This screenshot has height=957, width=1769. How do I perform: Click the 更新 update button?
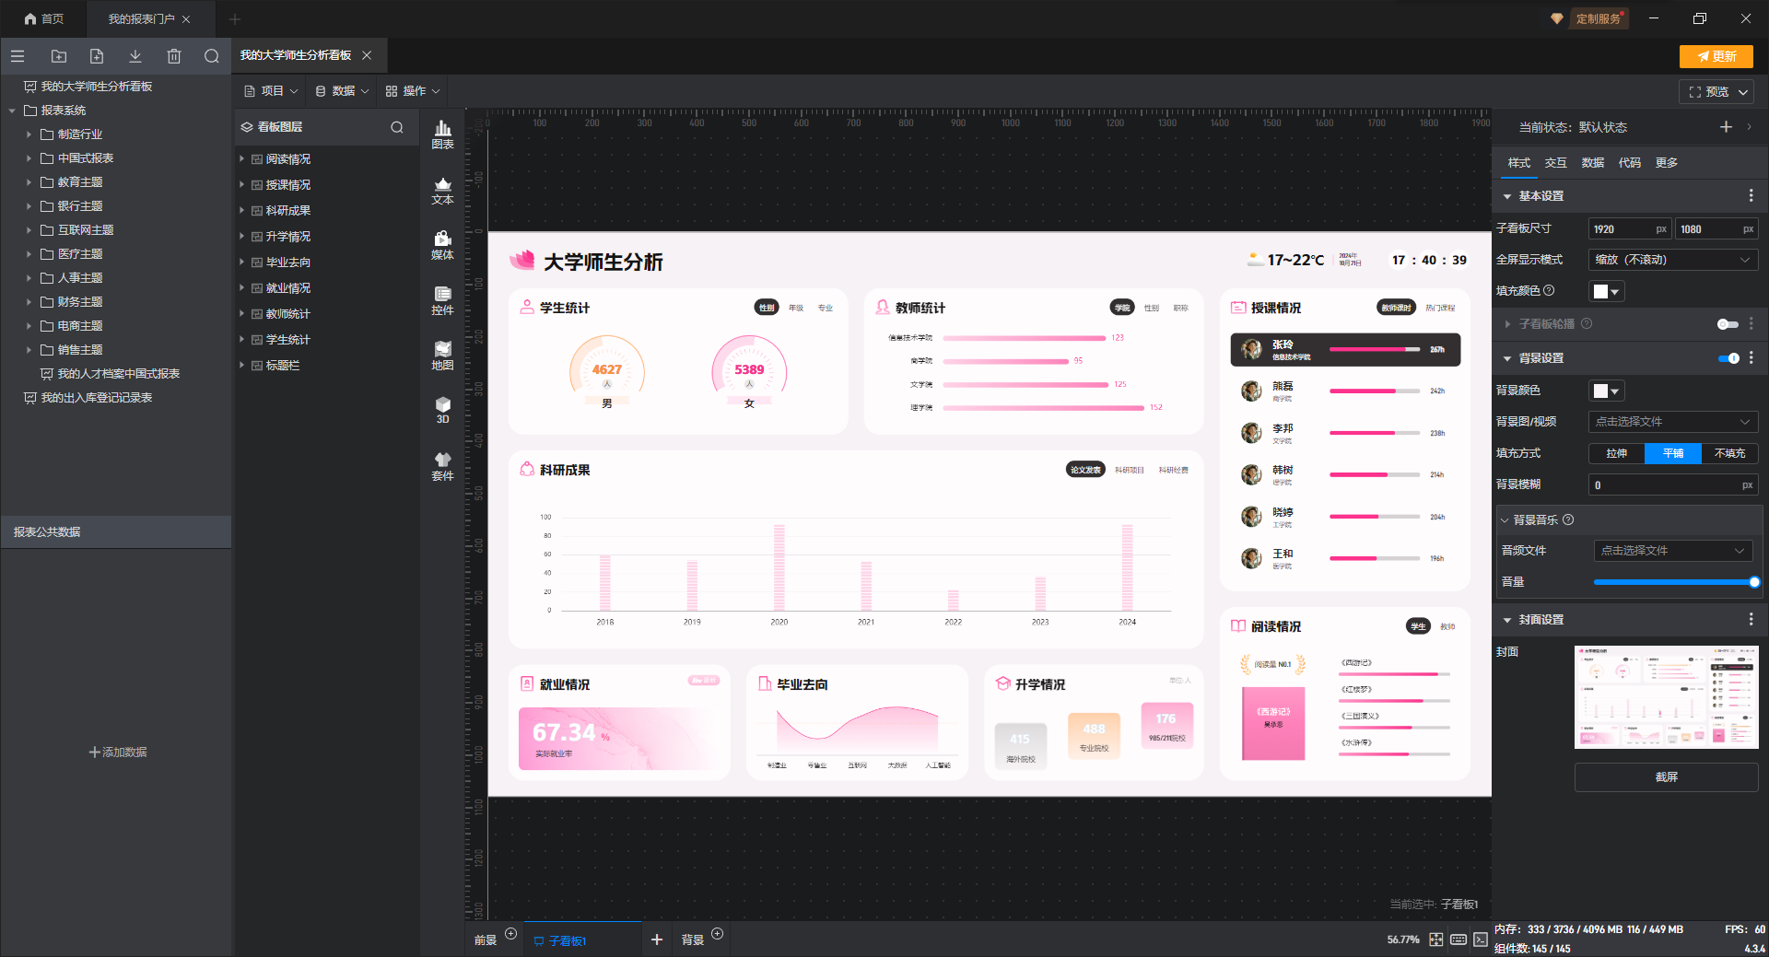coord(1716,56)
